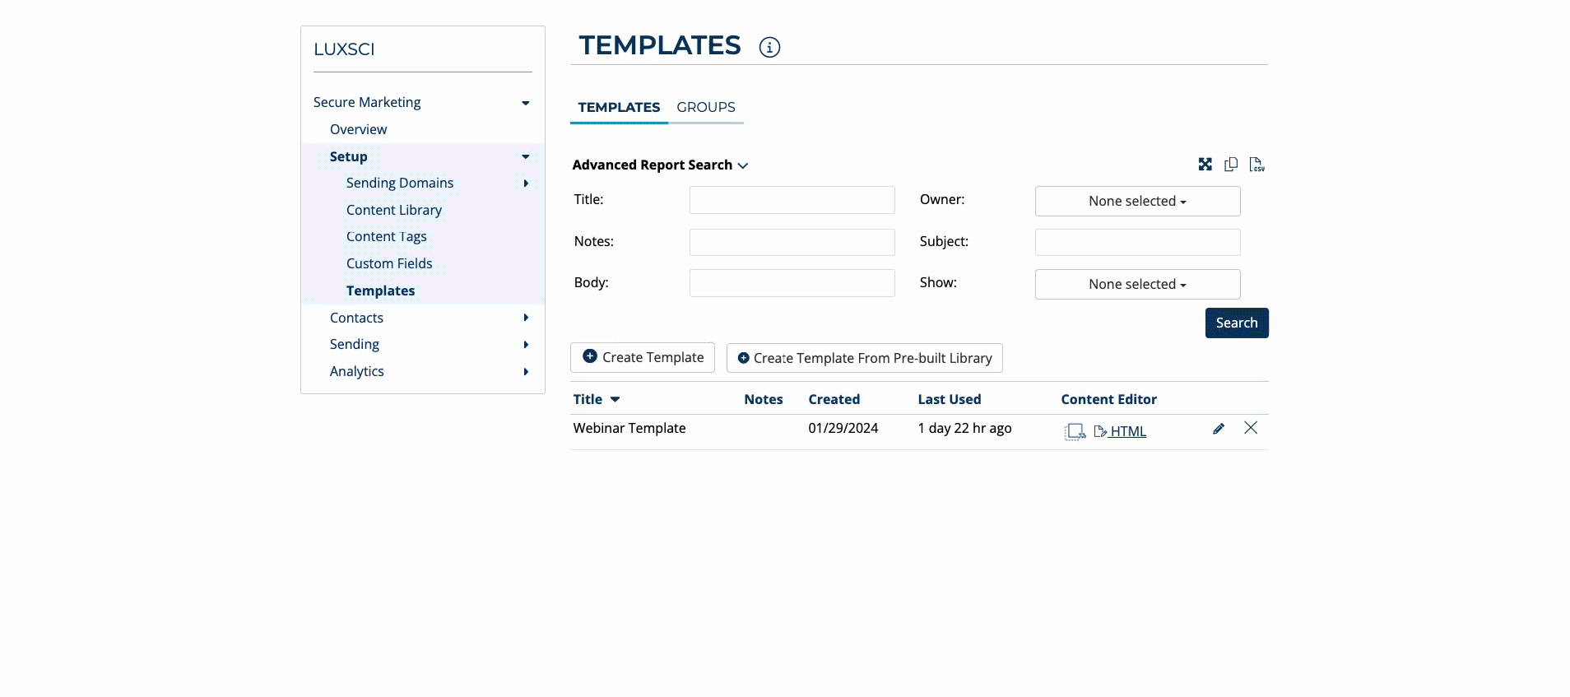Open the Owner dropdown

[1137, 202]
